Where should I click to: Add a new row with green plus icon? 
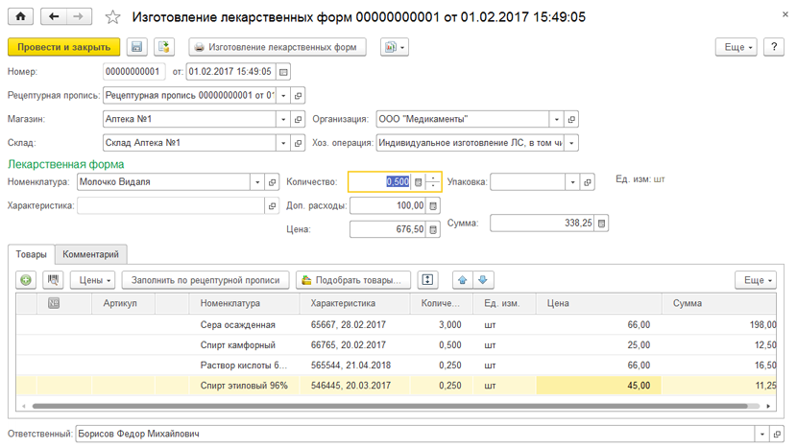click(26, 280)
